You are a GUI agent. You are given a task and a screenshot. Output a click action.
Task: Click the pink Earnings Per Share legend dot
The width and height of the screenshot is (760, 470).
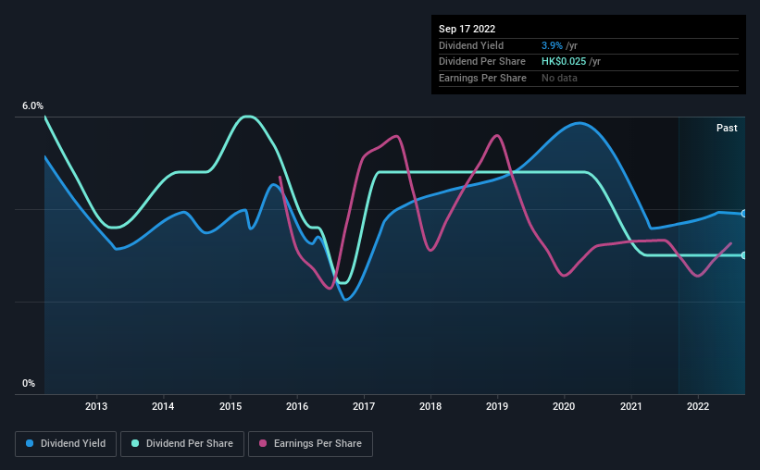(x=263, y=443)
